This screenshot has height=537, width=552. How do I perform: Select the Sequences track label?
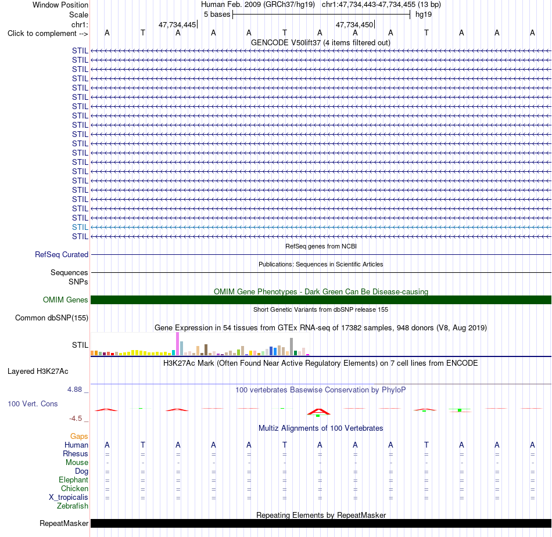[69, 272]
